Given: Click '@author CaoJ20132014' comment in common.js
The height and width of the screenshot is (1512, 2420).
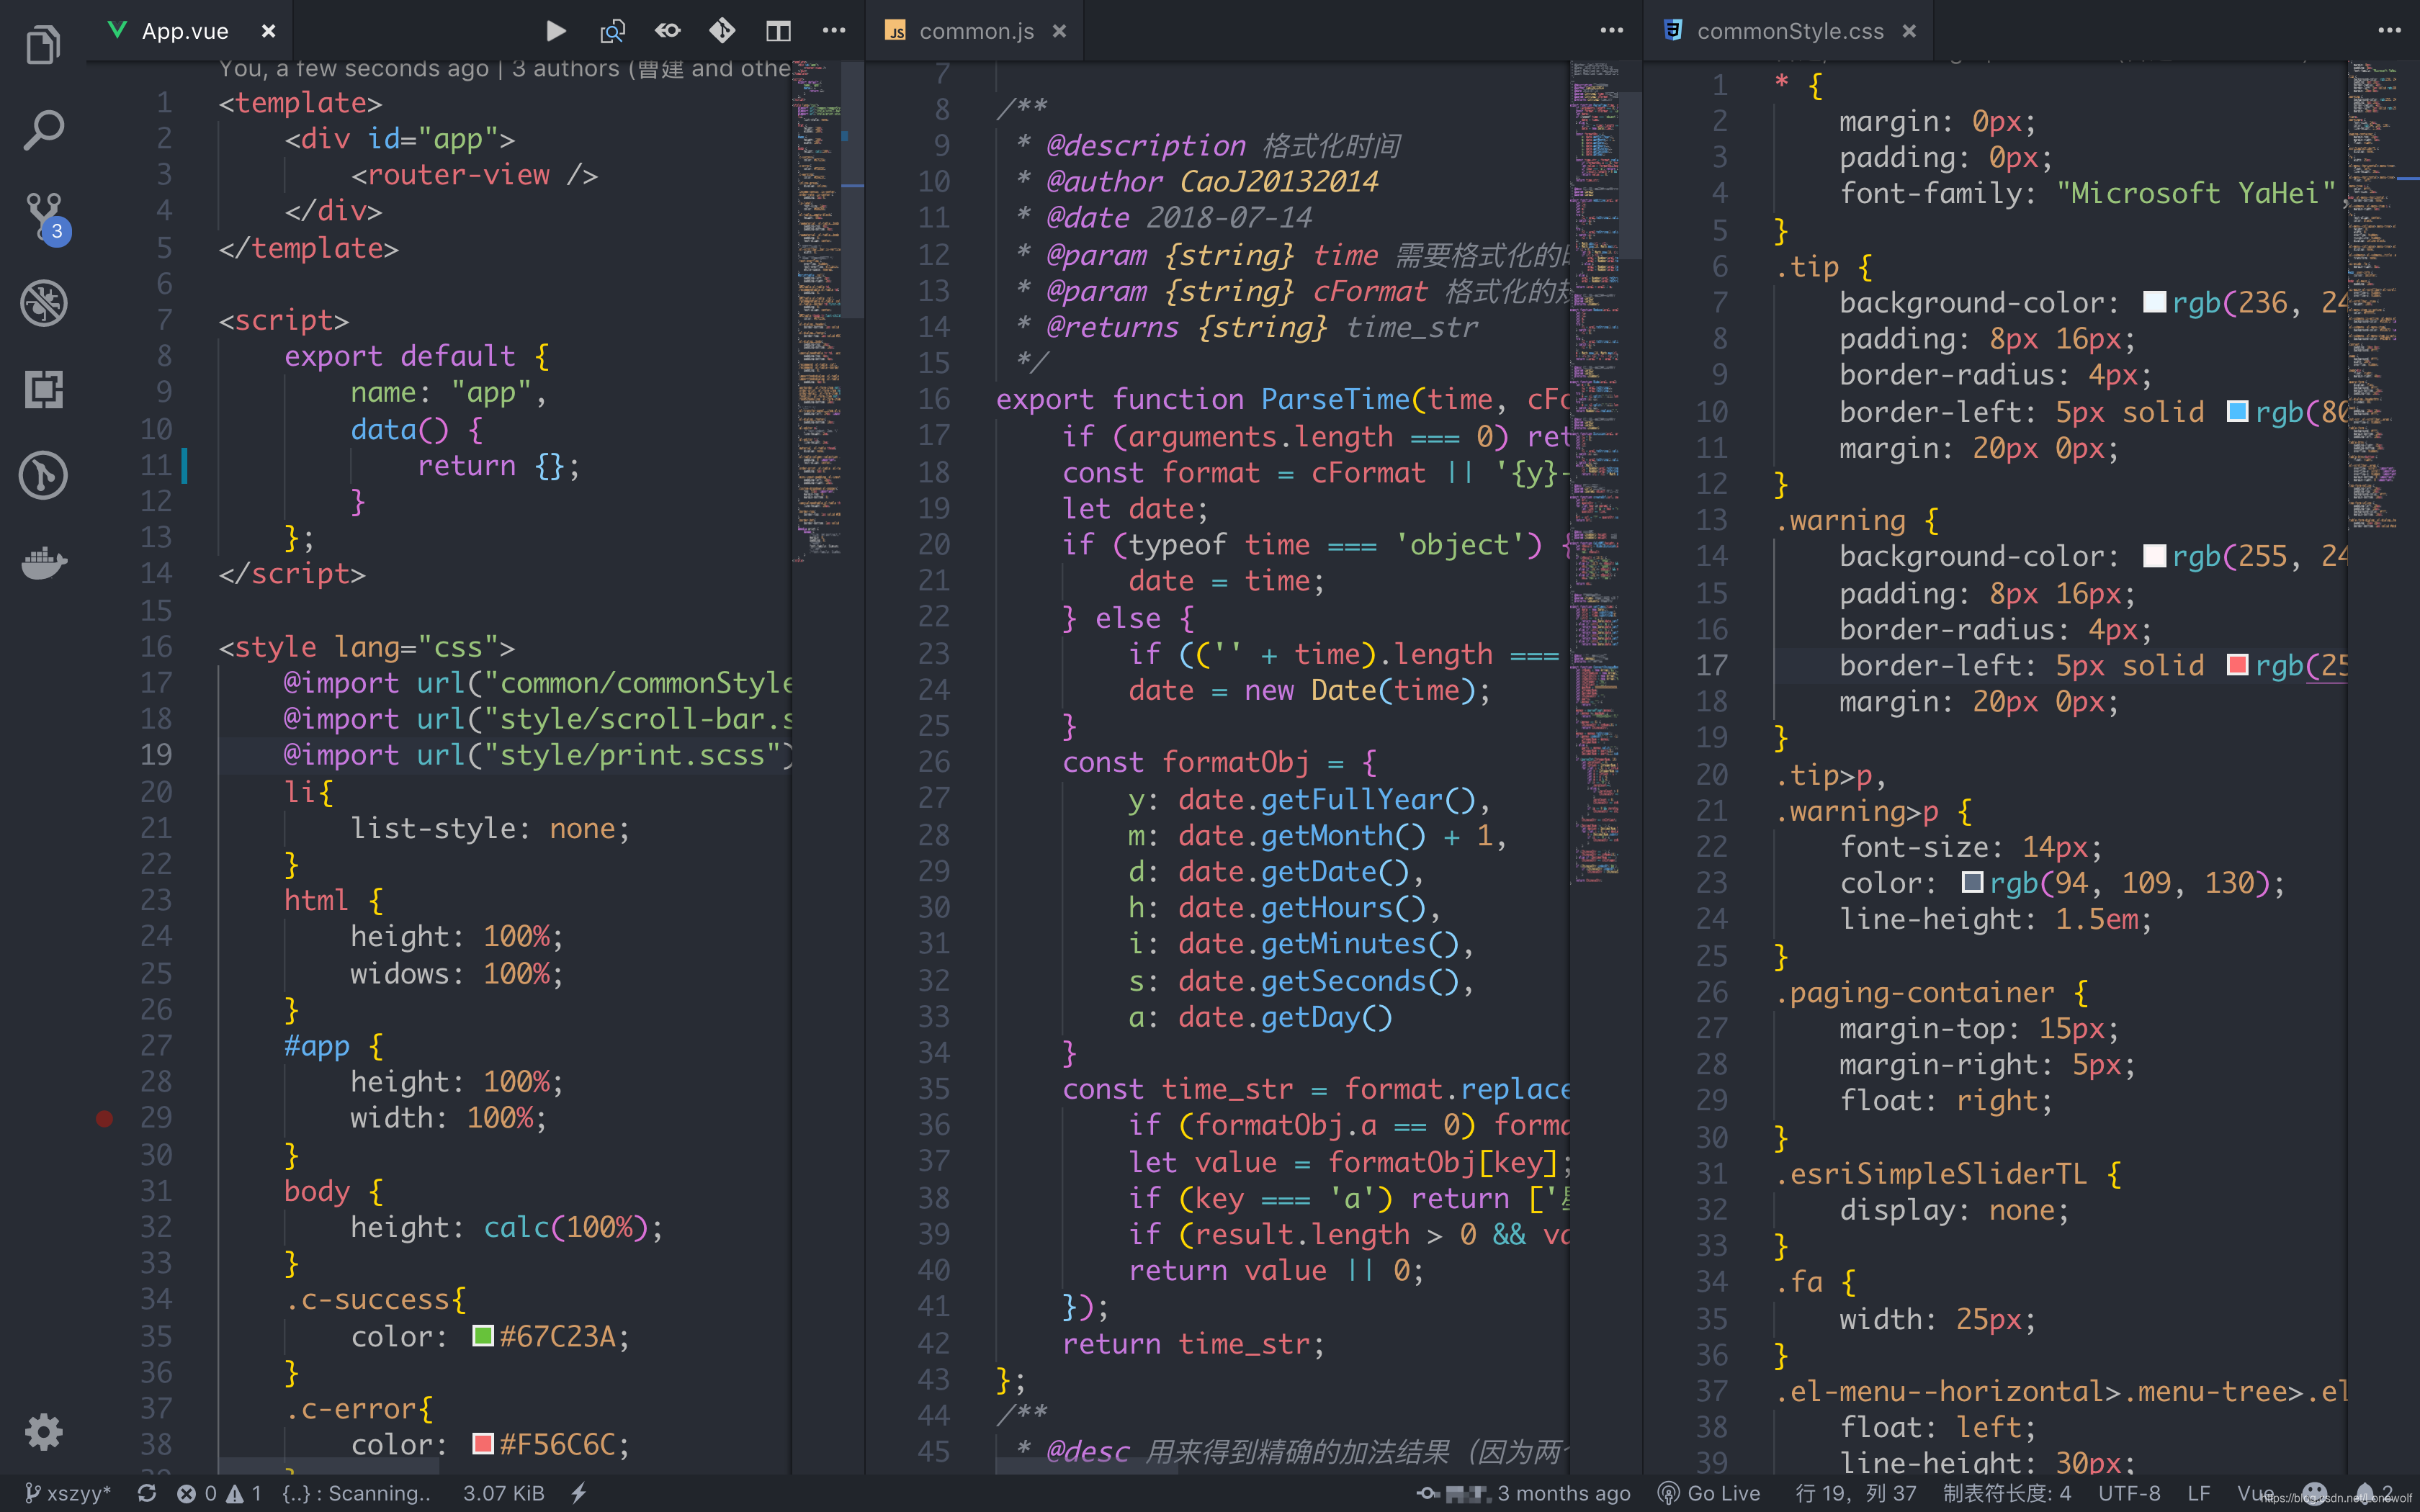Looking at the screenshot, I should pyautogui.click(x=1212, y=181).
